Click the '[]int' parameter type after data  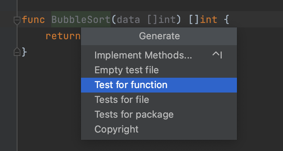(x=161, y=20)
